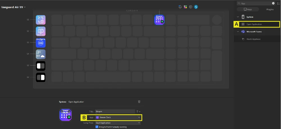
Task: Delete the action with trash icon
Action: [139, 102]
